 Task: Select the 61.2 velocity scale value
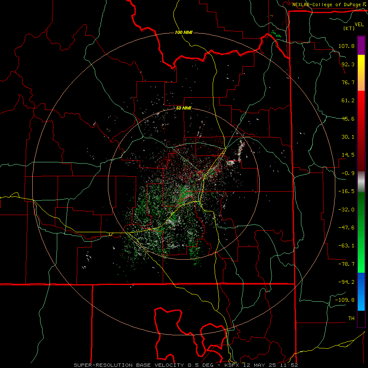click(348, 101)
